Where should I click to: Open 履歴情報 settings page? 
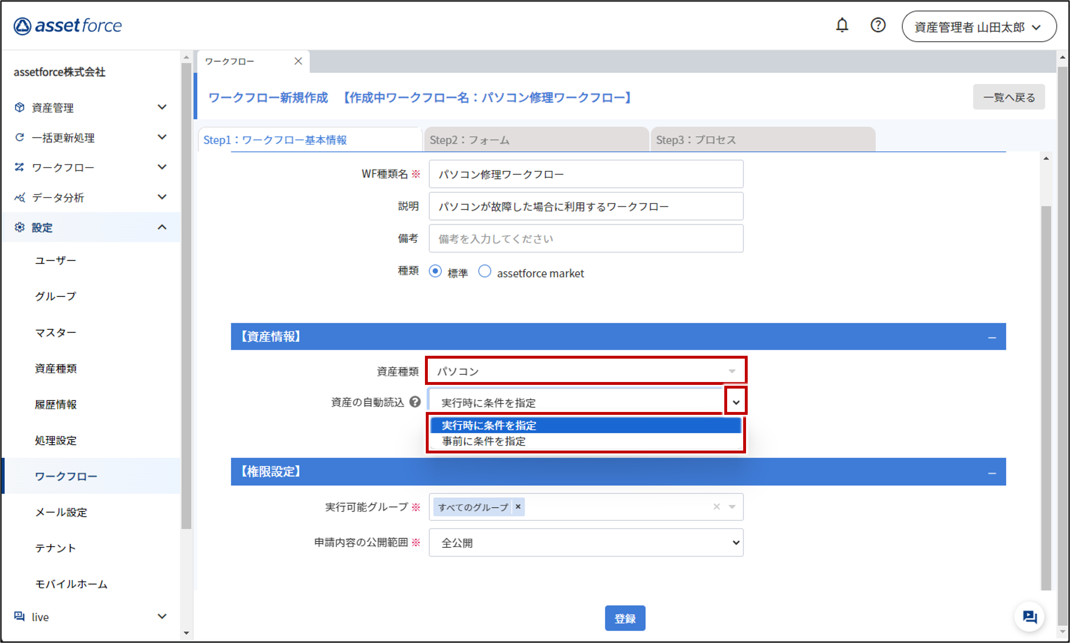pyautogui.click(x=55, y=404)
